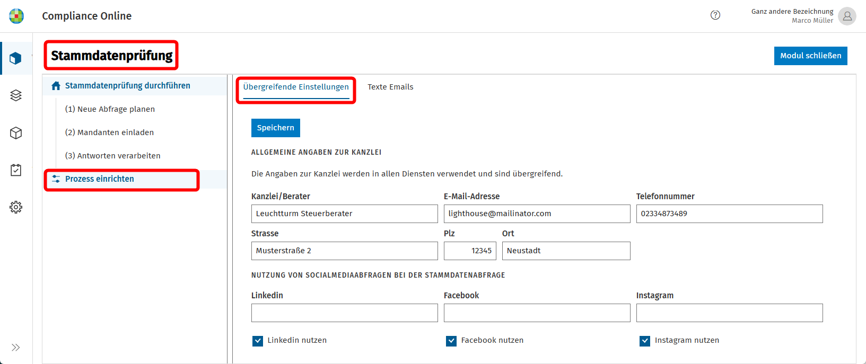Viewport: 866px width, 364px height.
Task: Click the Modul schließen button
Action: click(810, 56)
